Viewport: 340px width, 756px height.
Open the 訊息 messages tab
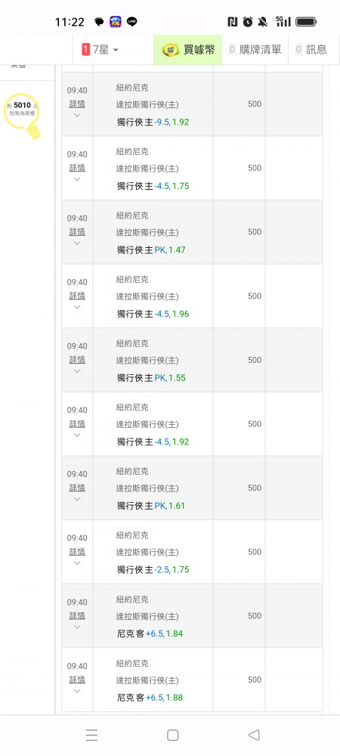311,49
